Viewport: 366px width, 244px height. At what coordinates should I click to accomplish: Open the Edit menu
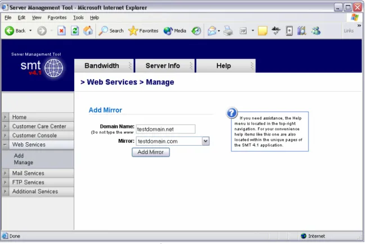(x=21, y=17)
